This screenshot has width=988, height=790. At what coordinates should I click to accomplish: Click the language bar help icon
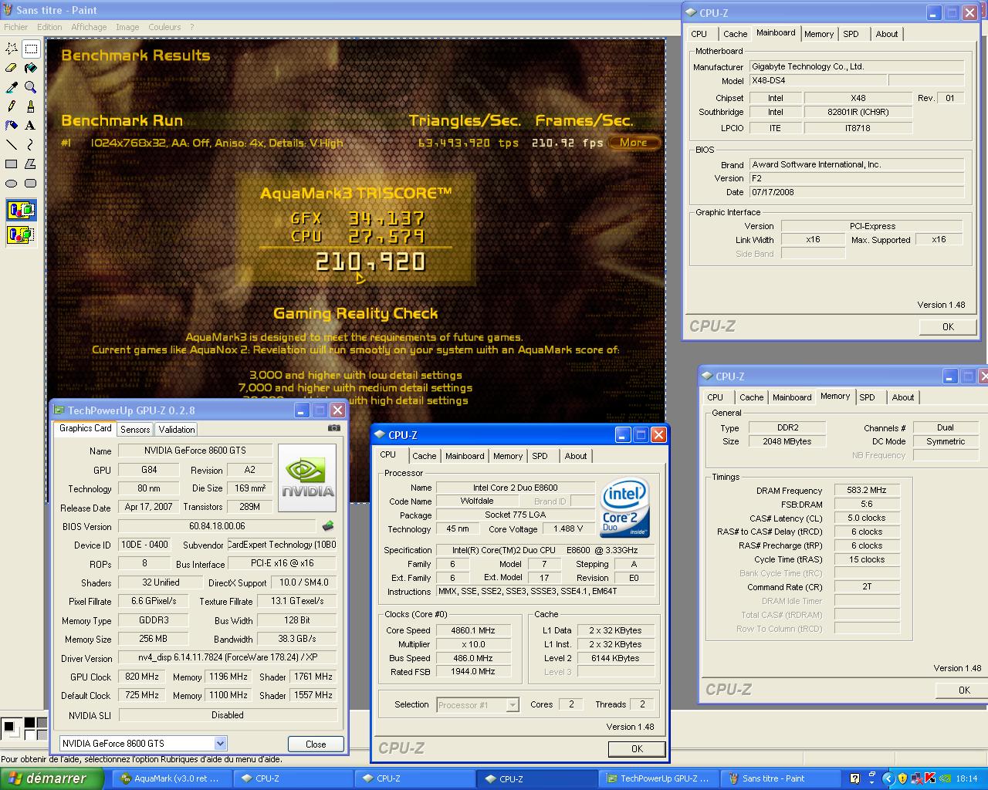[854, 778]
